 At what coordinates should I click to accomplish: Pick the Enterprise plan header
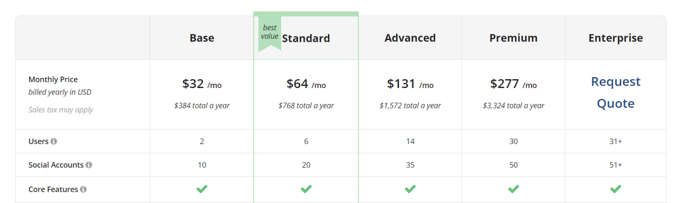[x=616, y=38]
